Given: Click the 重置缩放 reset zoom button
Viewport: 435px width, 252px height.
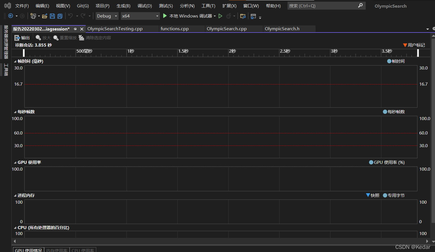Looking at the screenshot, I should 65,38.
